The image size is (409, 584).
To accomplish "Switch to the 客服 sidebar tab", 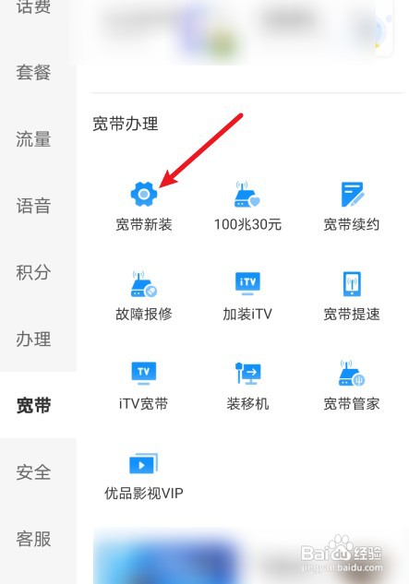I will [x=33, y=539].
